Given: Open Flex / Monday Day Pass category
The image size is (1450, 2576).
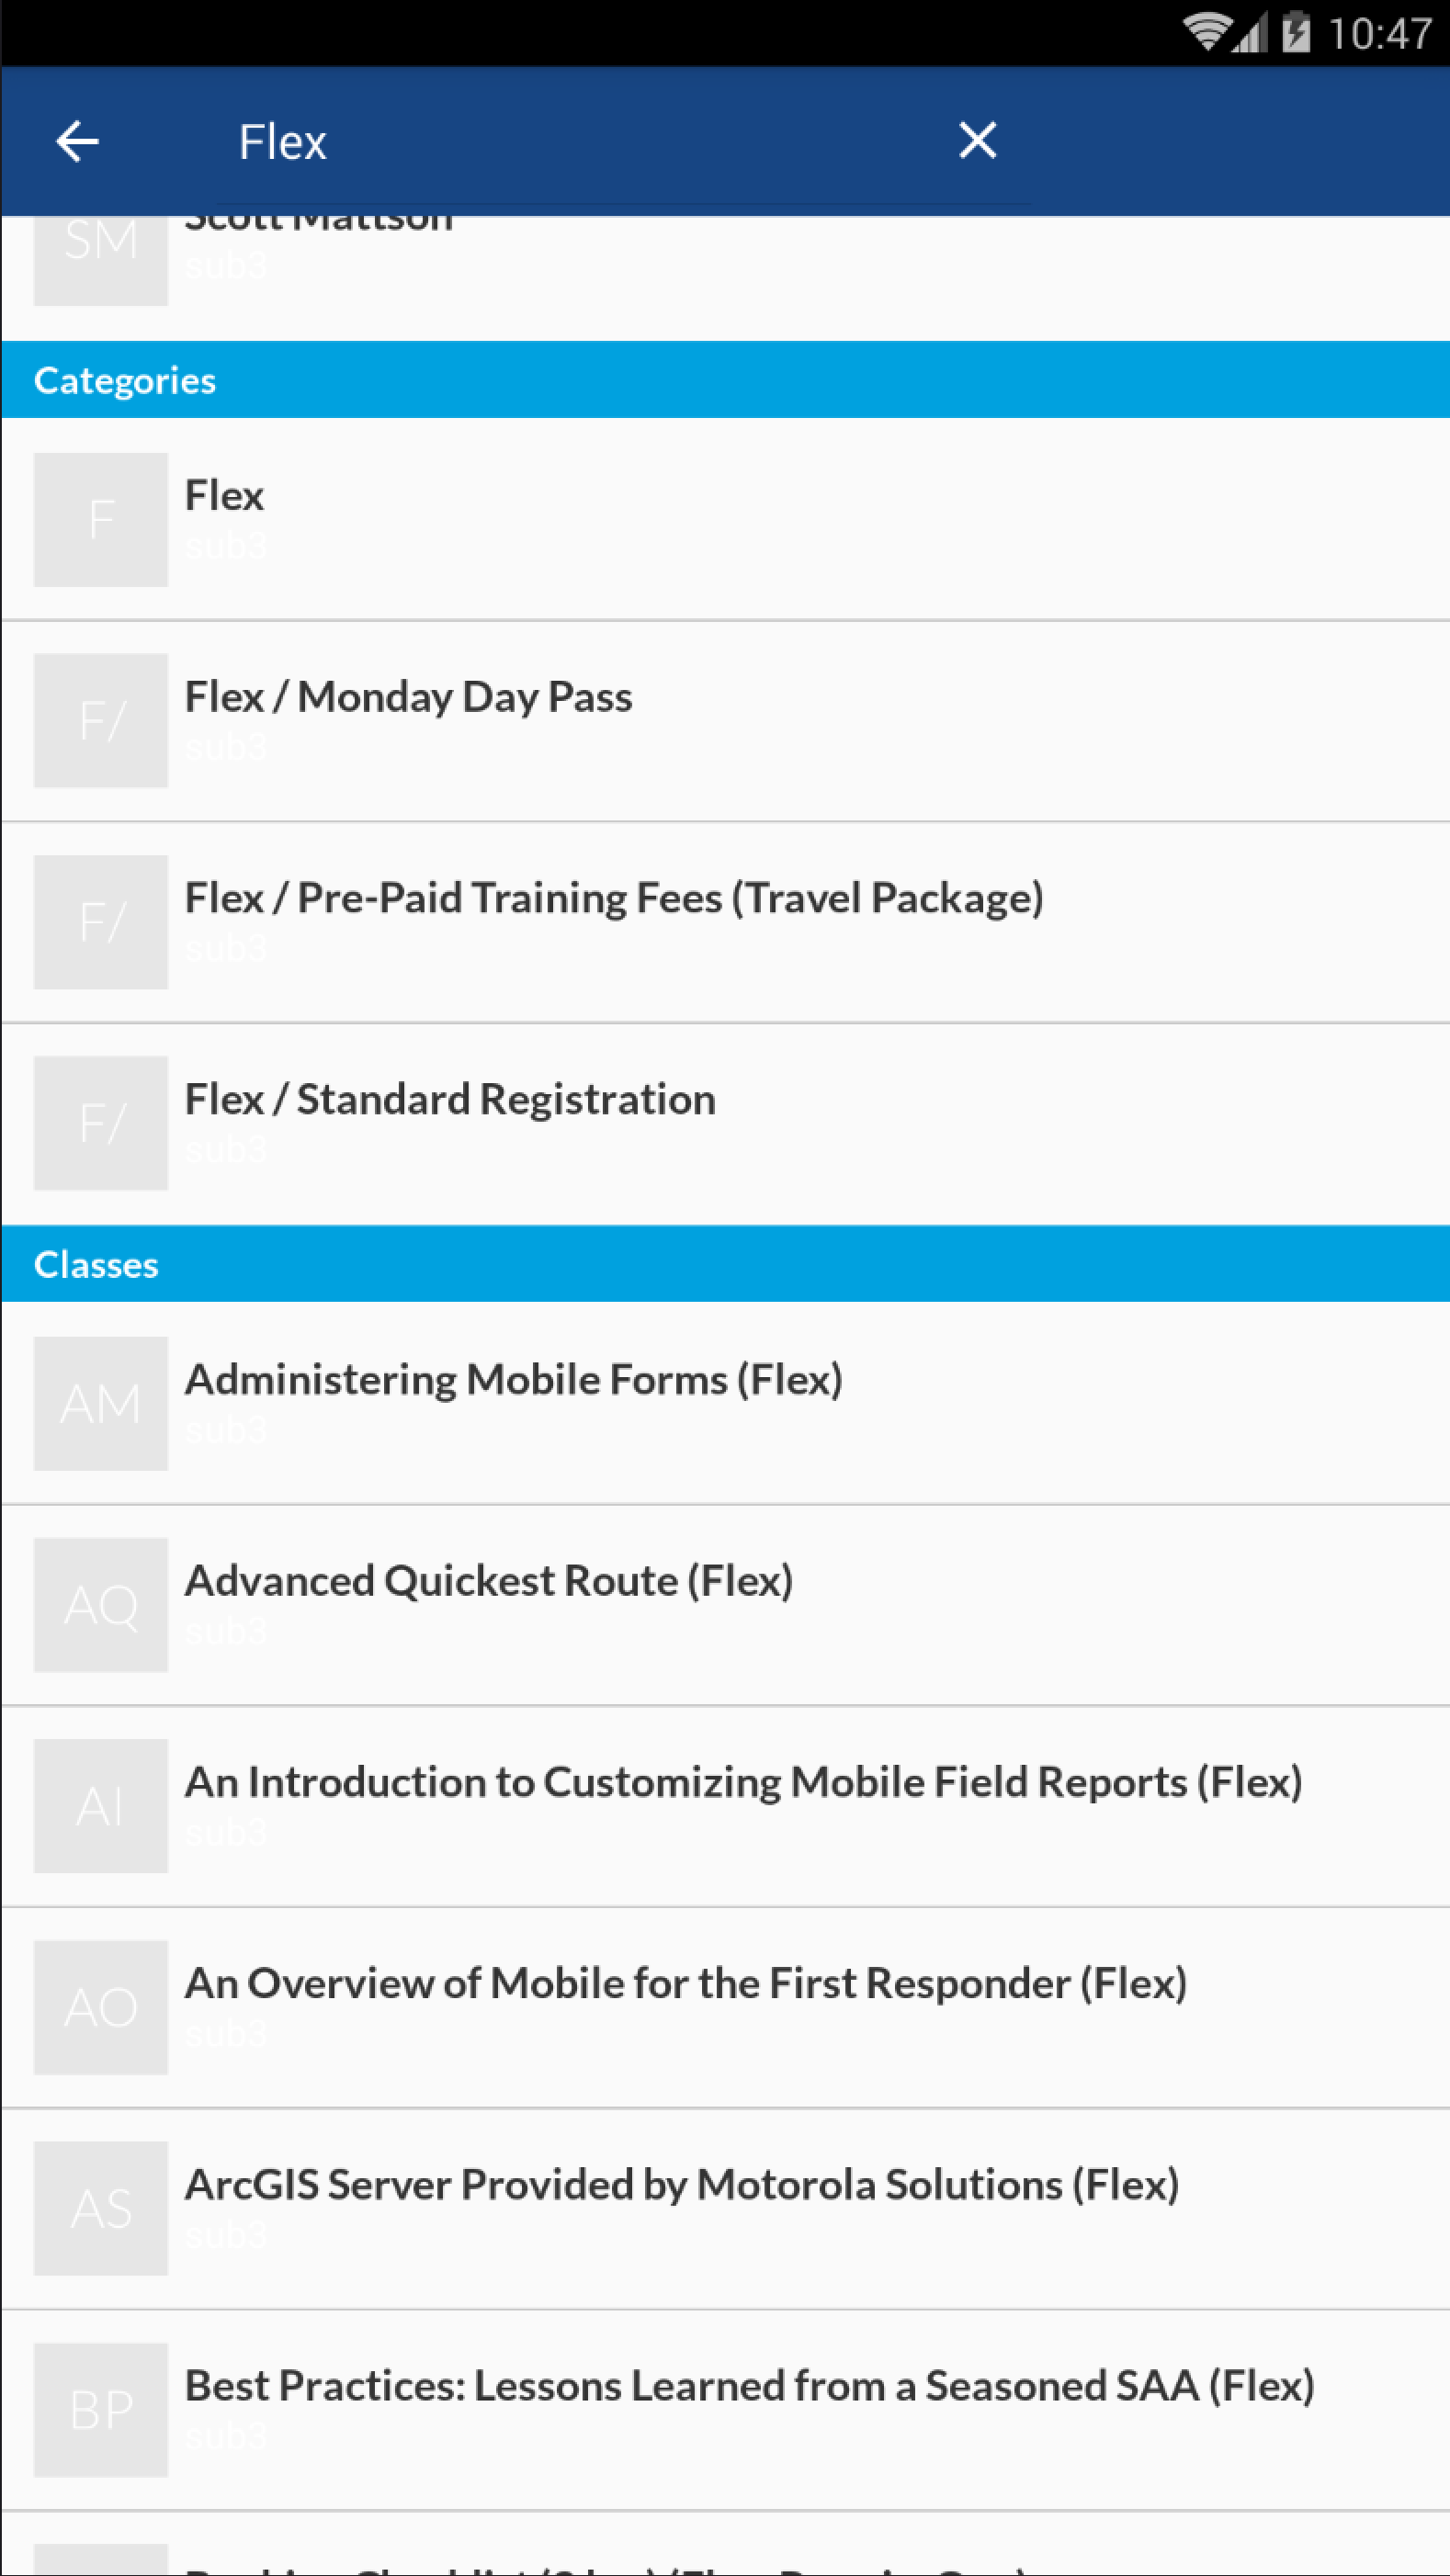Looking at the screenshot, I should (x=725, y=721).
